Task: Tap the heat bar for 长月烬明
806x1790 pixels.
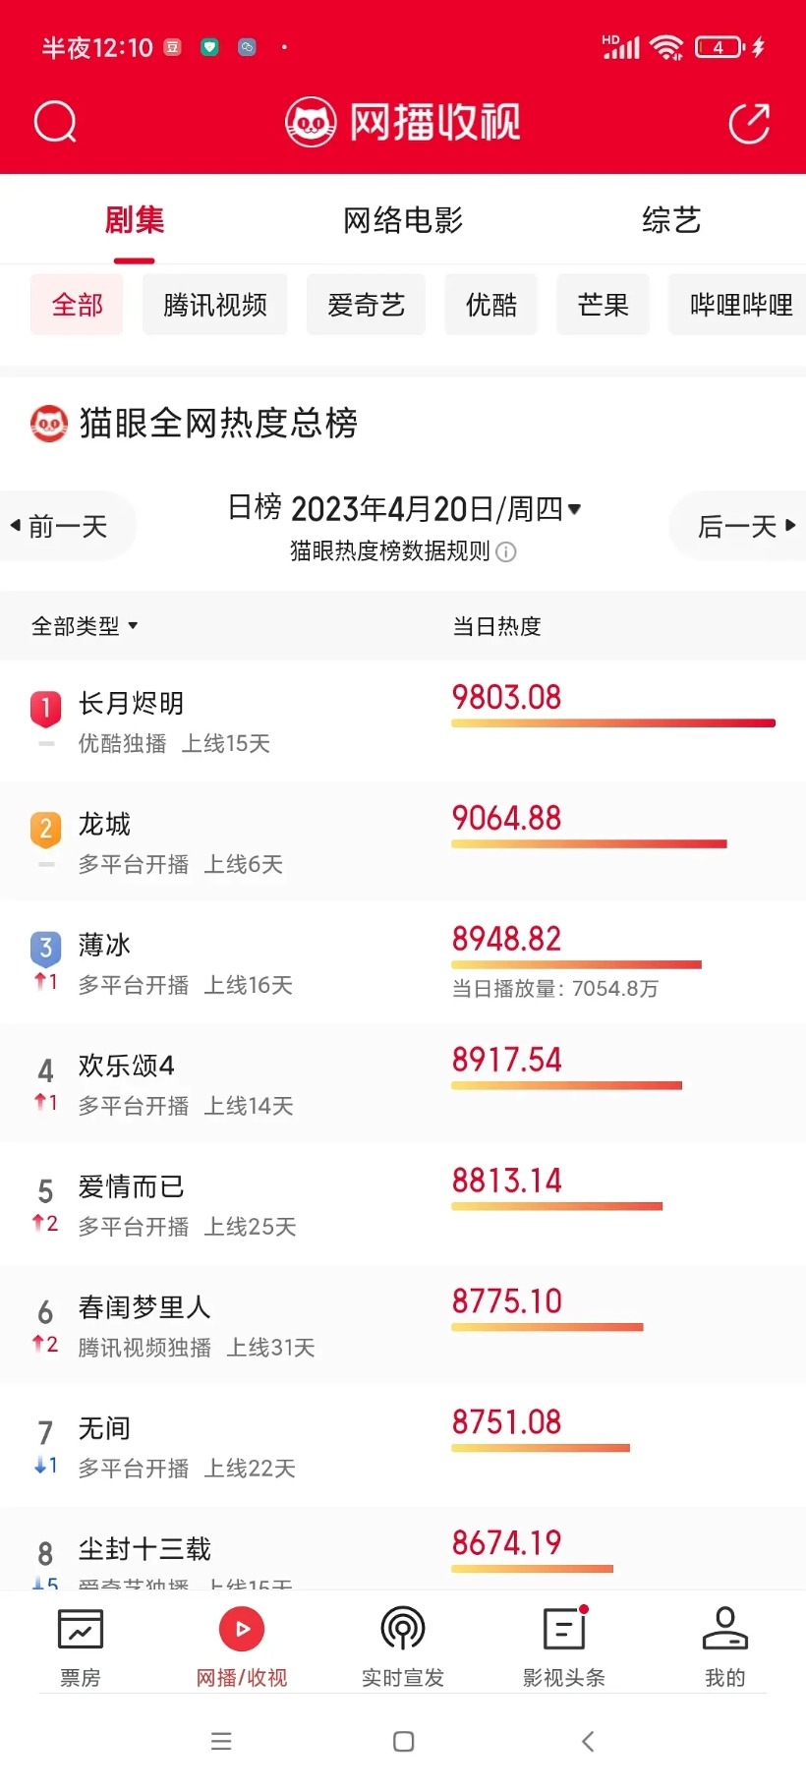Action: tap(613, 723)
